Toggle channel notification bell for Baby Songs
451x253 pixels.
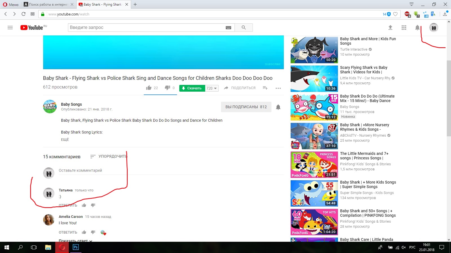point(278,107)
